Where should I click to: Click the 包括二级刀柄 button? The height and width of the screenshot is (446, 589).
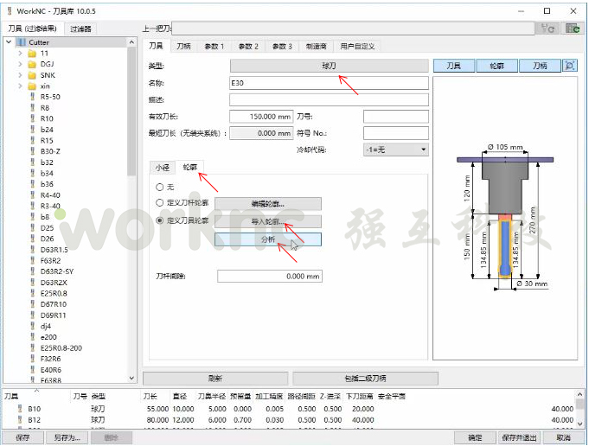click(x=365, y=378)
